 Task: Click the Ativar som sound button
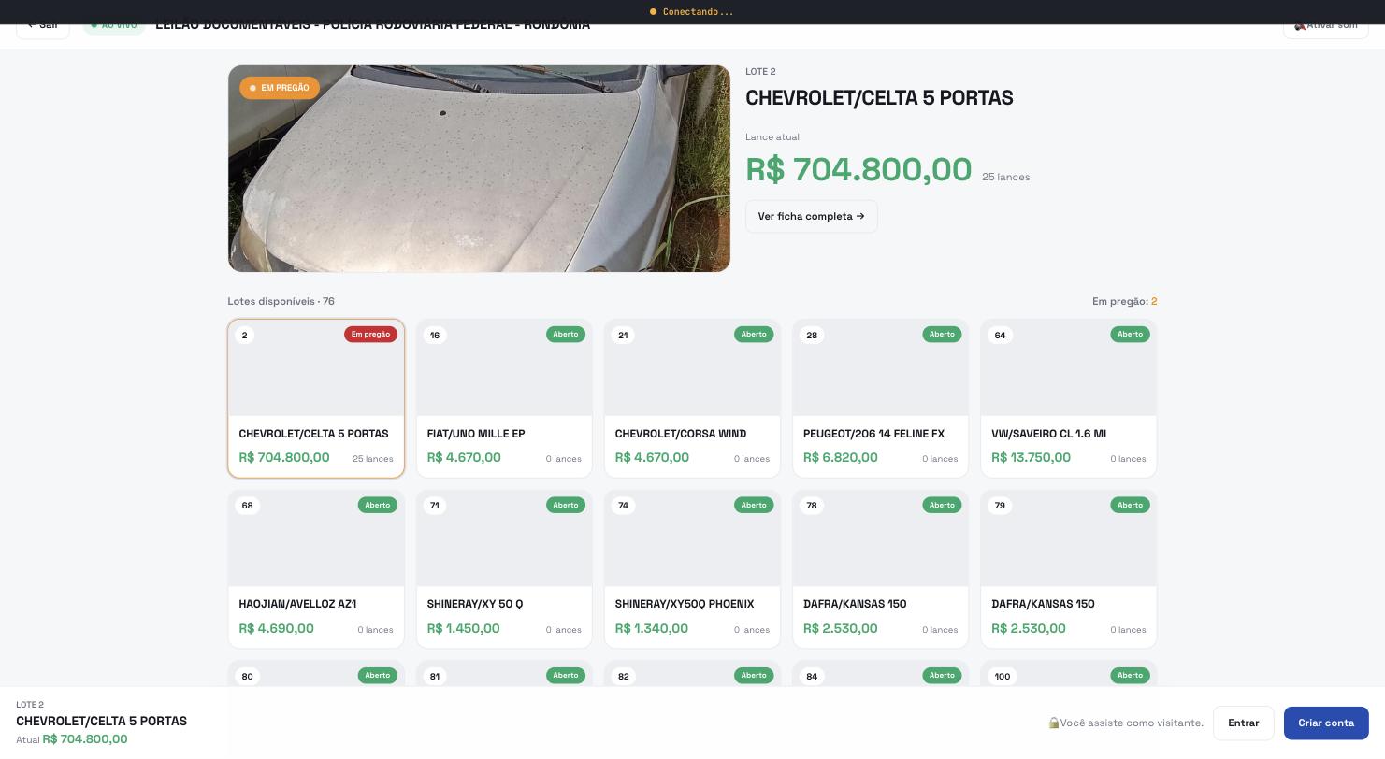point(1325,30)
